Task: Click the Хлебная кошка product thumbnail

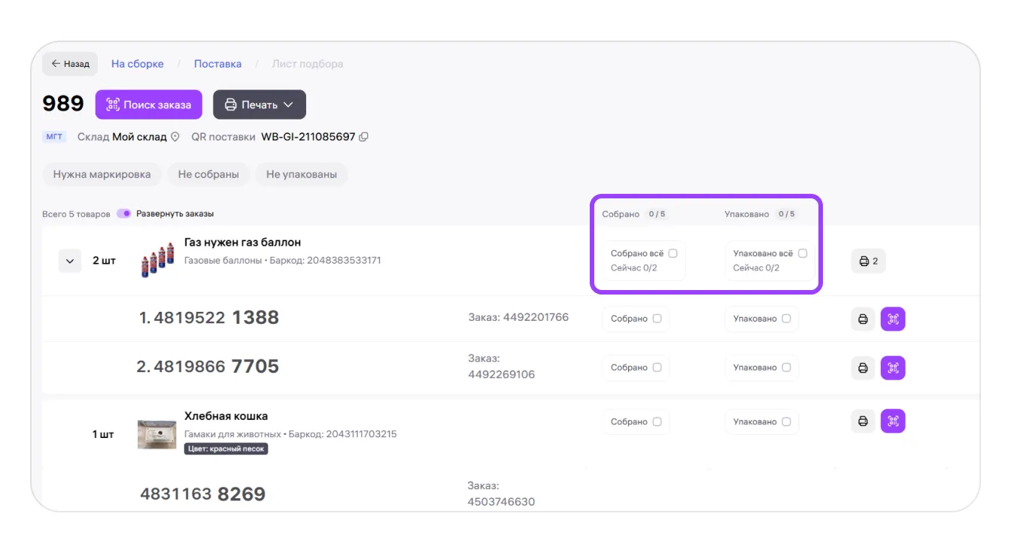Action: pos(156,434)
